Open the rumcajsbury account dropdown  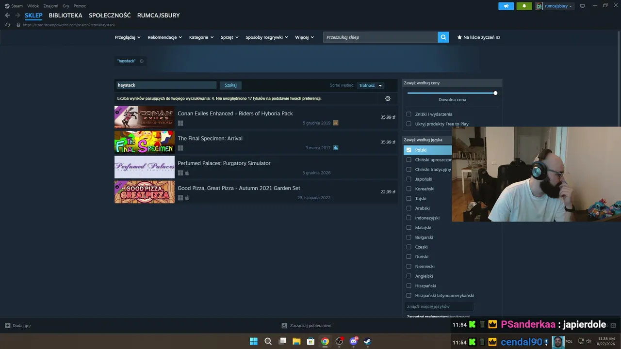click(558, 6)
